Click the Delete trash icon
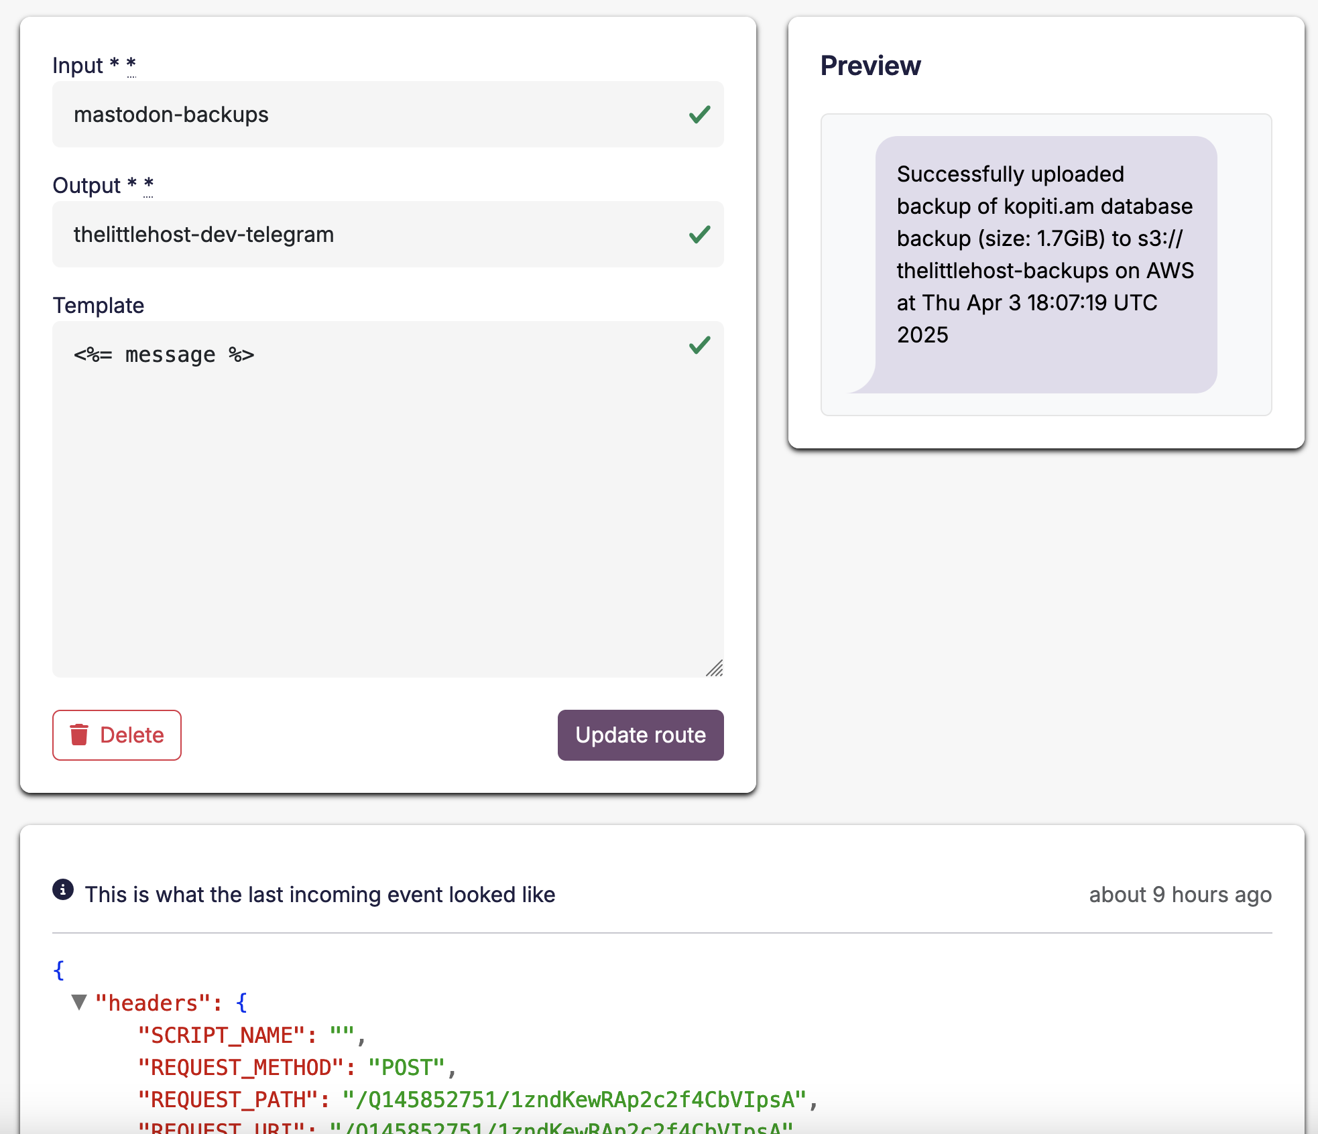The height and width of the screenshot is (1134, 1318). tap(79, 735)
